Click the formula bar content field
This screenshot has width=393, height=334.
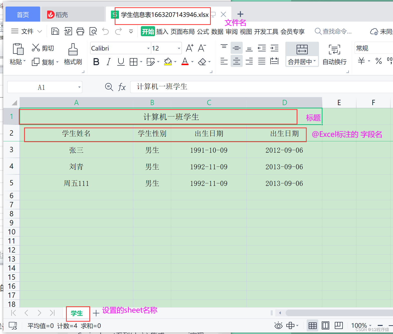(261, 87)
